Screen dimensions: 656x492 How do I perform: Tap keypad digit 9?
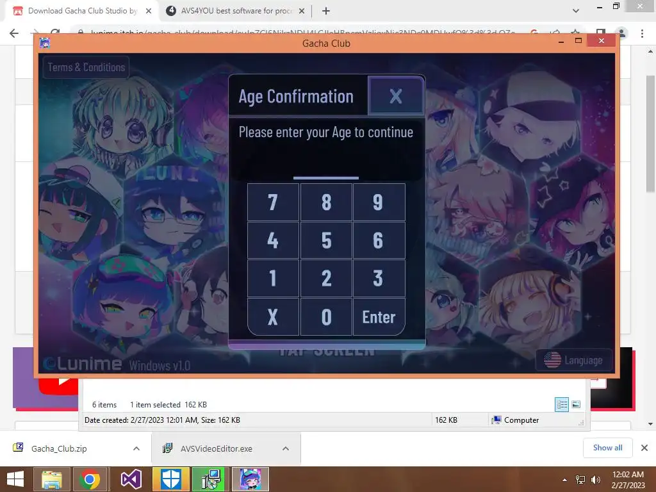tap(379, 202)
